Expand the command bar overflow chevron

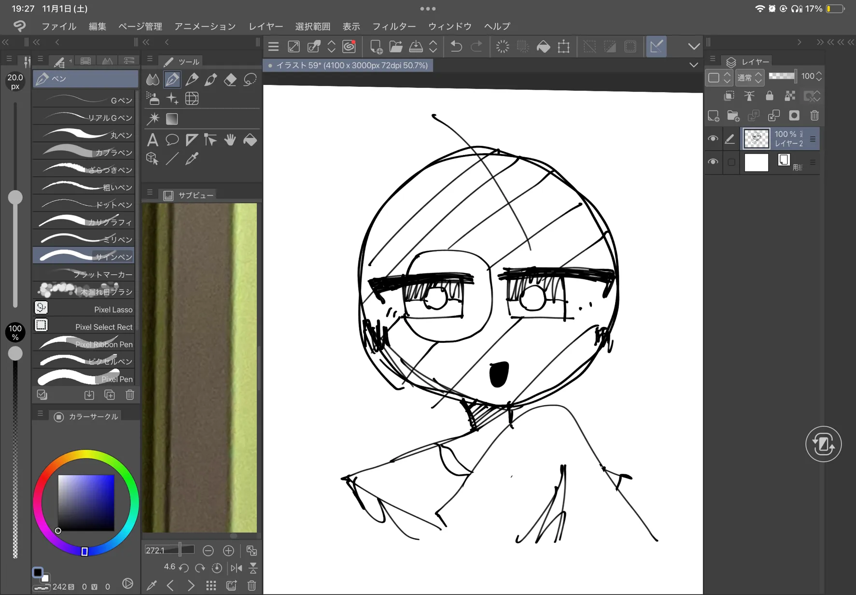694,46
